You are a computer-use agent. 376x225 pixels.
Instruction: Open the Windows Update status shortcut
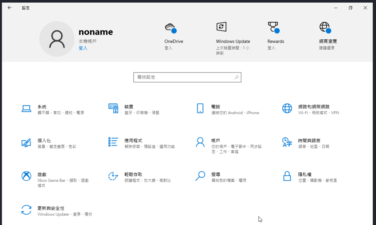click(221, 27)
